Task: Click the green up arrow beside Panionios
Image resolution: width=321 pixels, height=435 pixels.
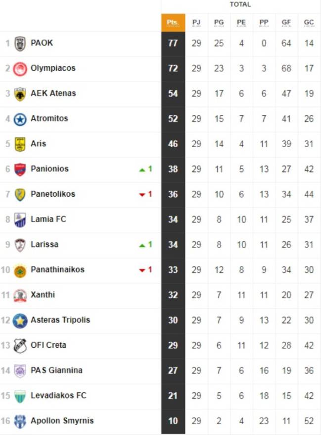Action: pos(142,169)
